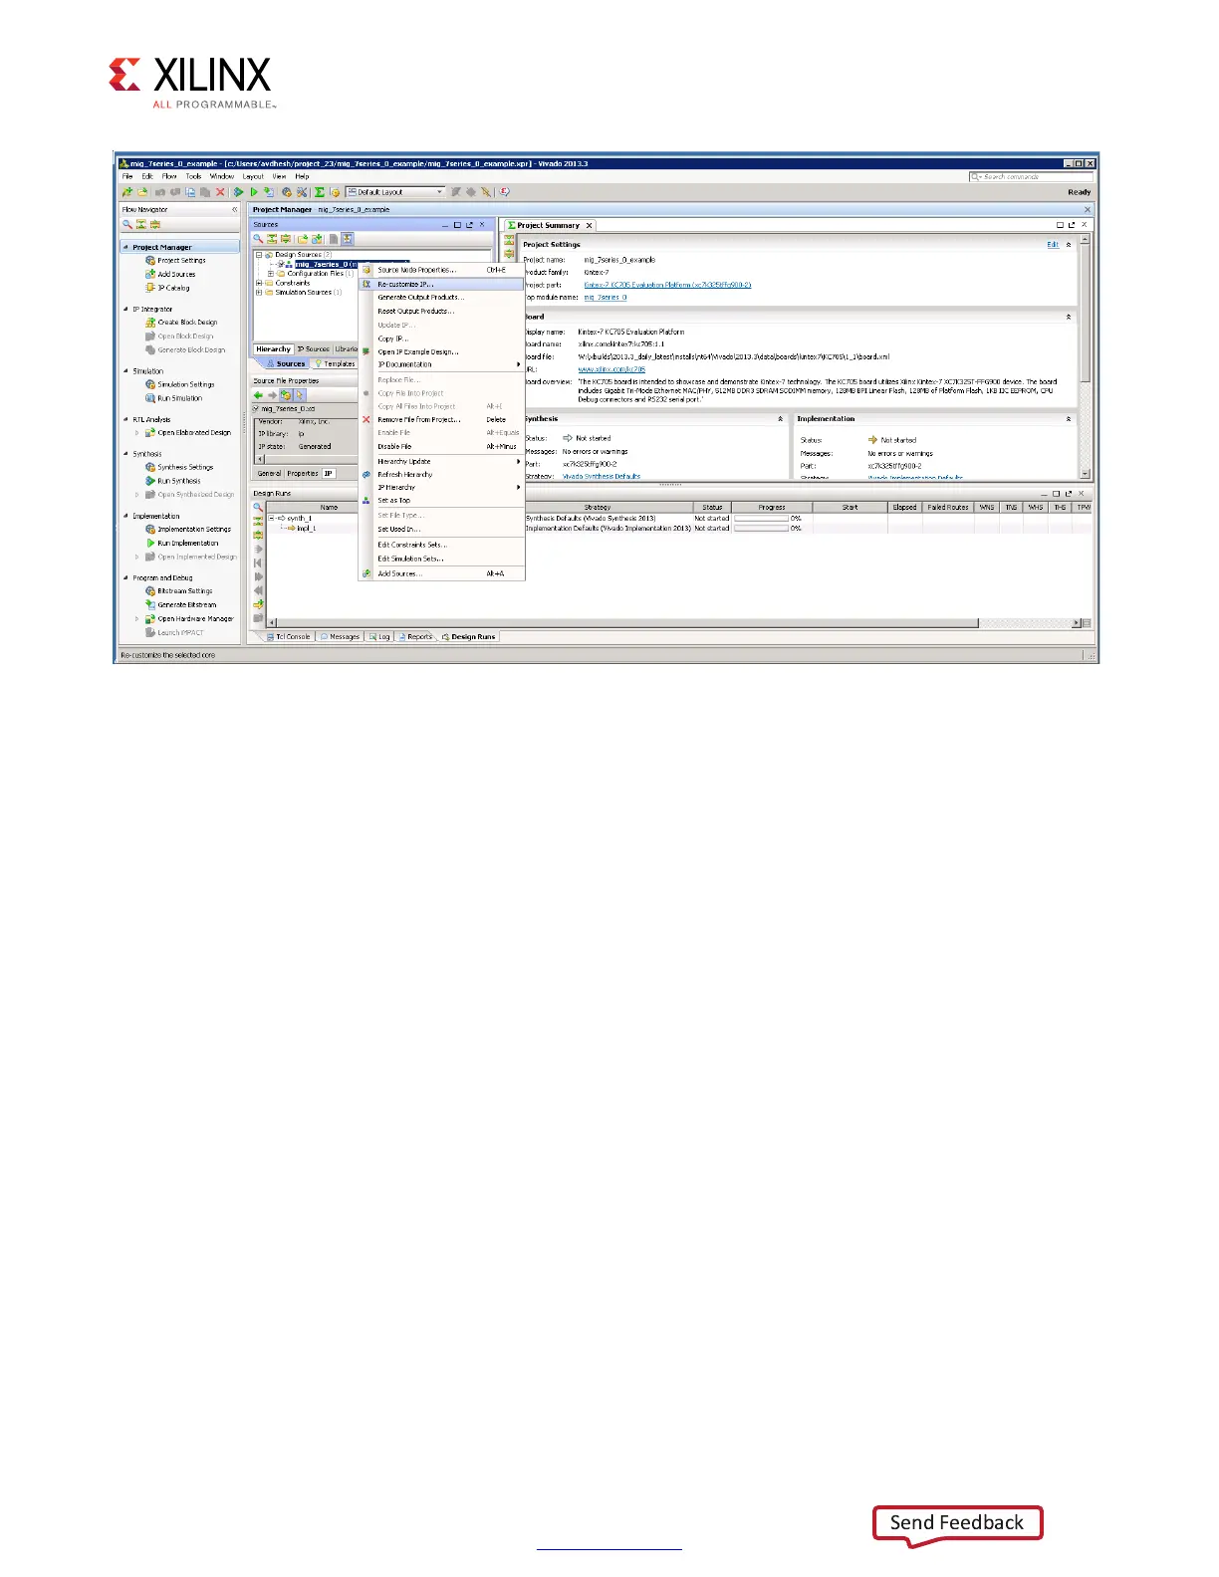
Task: Collapse the Flow Navigator with double chevron
Action: 235,210
